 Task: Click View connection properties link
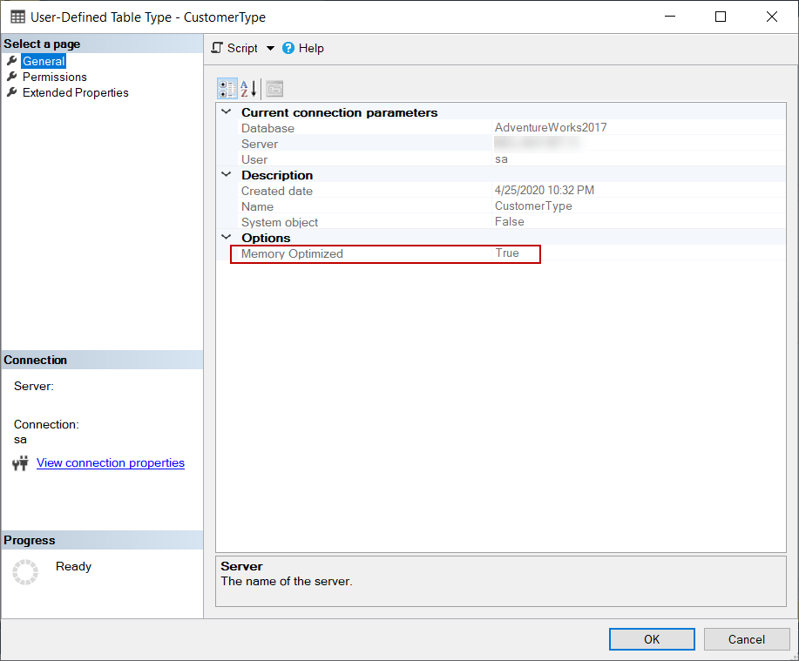click(x=111, y=463)
